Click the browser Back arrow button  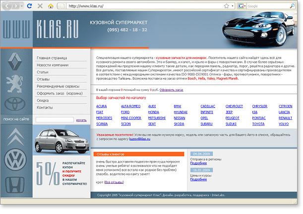click(x=7, y=6)
